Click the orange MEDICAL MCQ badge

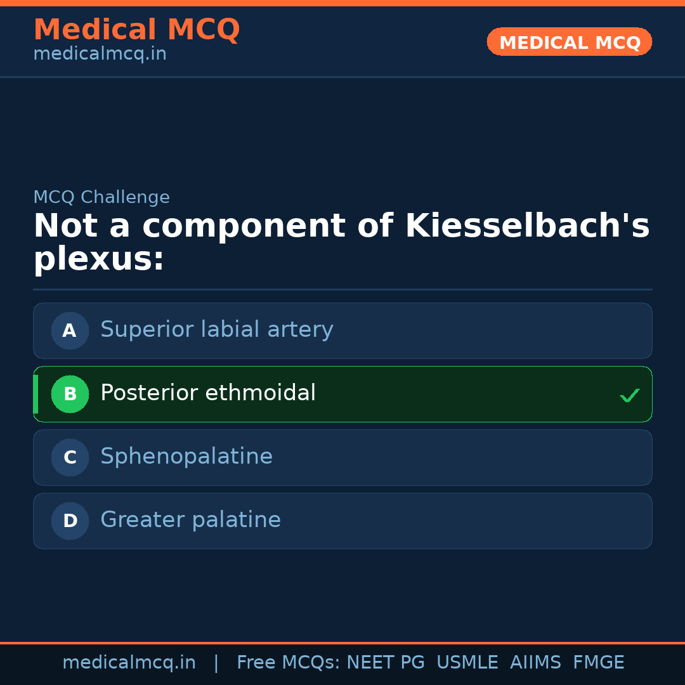pyautogui.click(x=569, y=42)
